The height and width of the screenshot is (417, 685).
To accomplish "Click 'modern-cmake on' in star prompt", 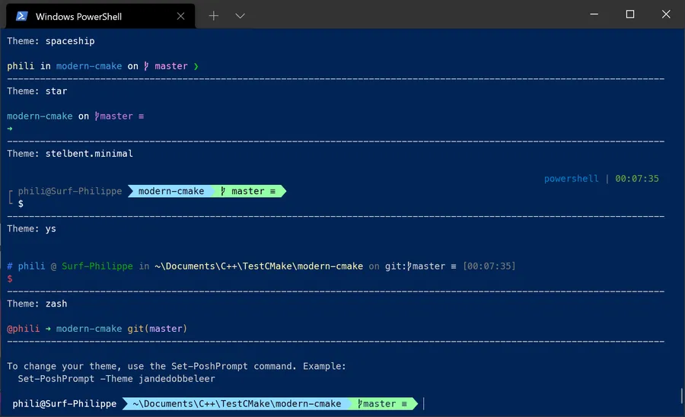I will [48, 116].
